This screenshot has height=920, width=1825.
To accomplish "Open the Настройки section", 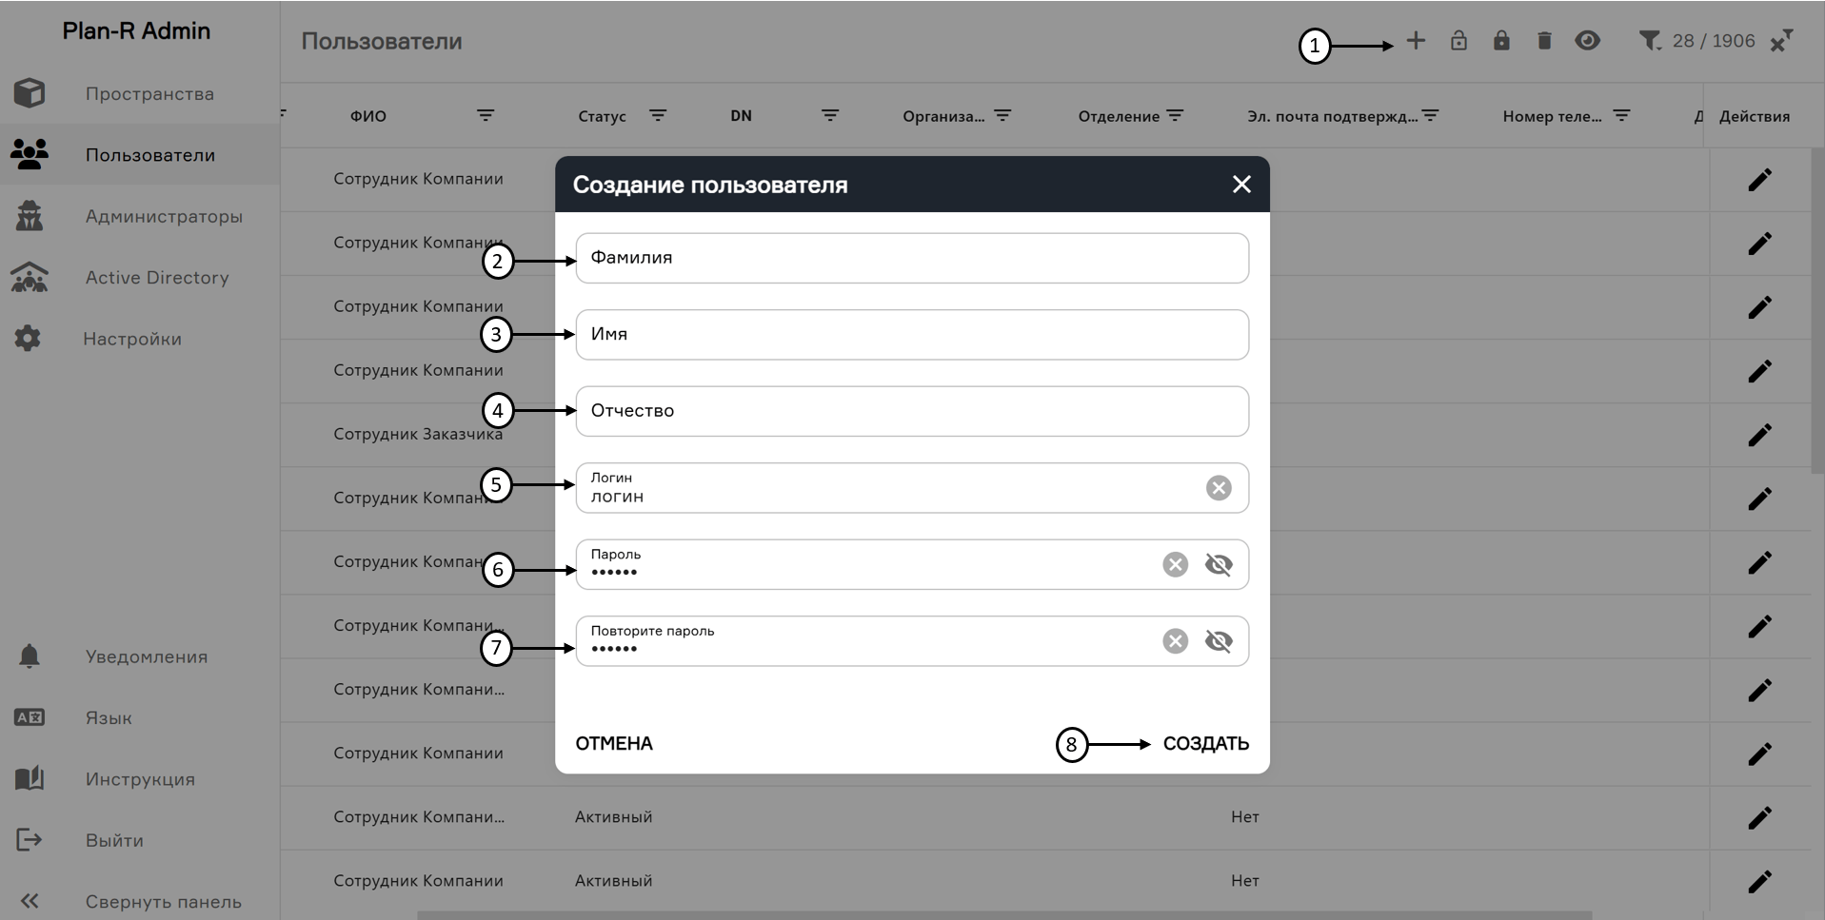I will tap(133, 339).
